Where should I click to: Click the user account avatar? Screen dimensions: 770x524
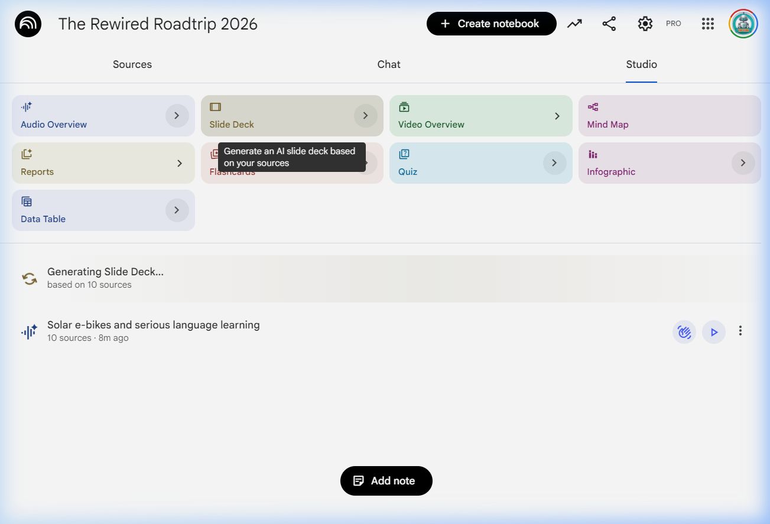[x=743, y=24]
